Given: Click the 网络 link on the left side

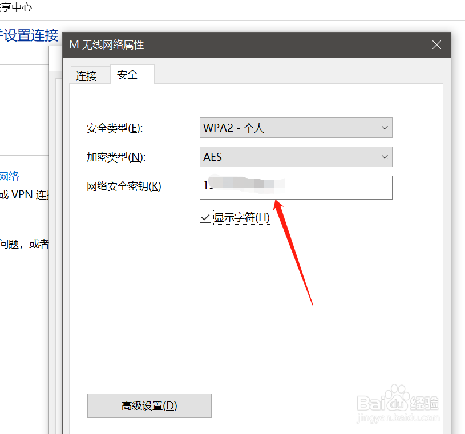Looking at the screenshot, I should click(10, 176).
